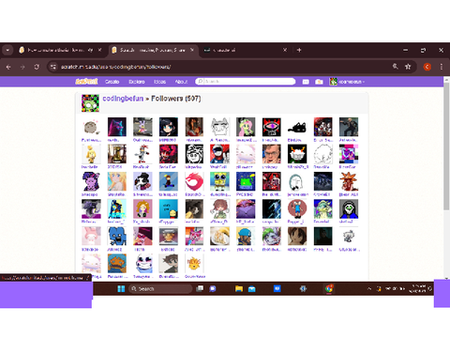Open the red dragon logo follower avatar

click(x=194, y=181)
